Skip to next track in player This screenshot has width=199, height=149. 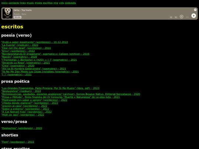click(x=176, y=17)
